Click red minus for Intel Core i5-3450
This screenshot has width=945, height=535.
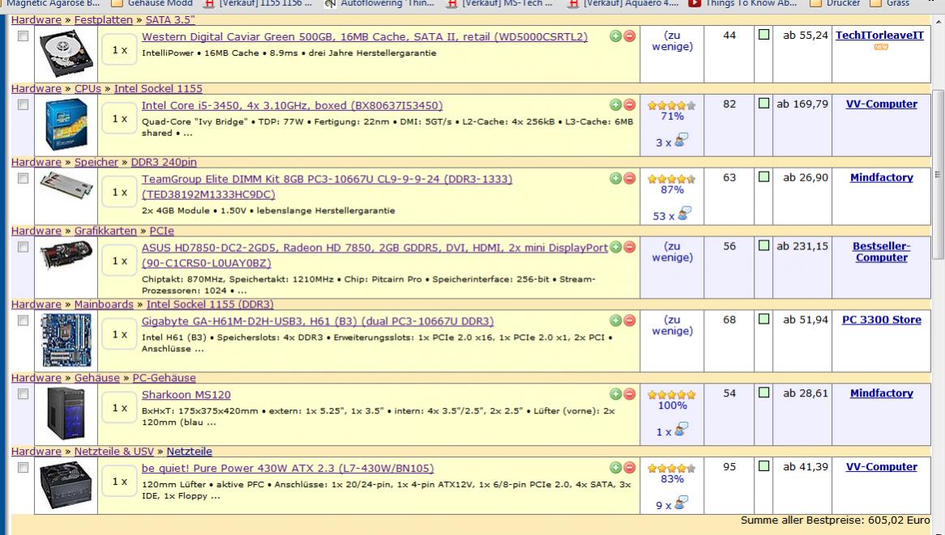pyautogui.click(x=629, y=104)
